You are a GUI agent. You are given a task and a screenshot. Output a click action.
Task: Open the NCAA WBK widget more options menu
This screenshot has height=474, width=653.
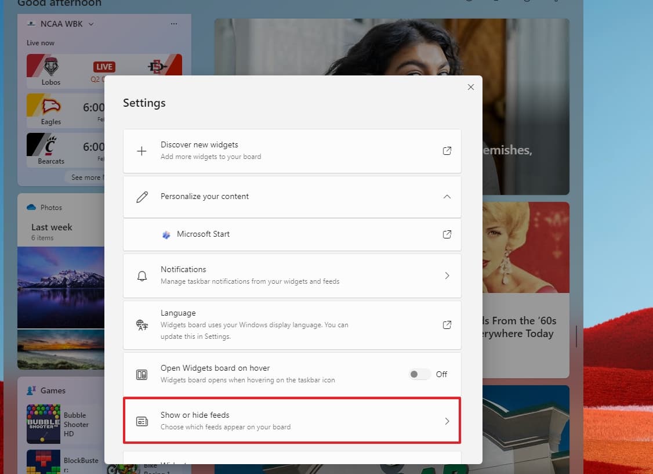(x=174, y=24)
